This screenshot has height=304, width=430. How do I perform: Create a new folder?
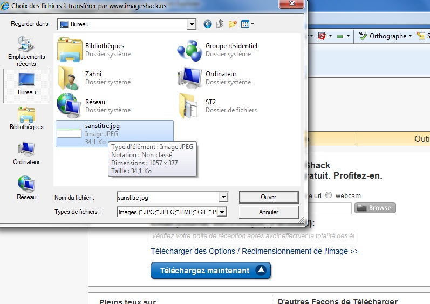click(233, 24)
